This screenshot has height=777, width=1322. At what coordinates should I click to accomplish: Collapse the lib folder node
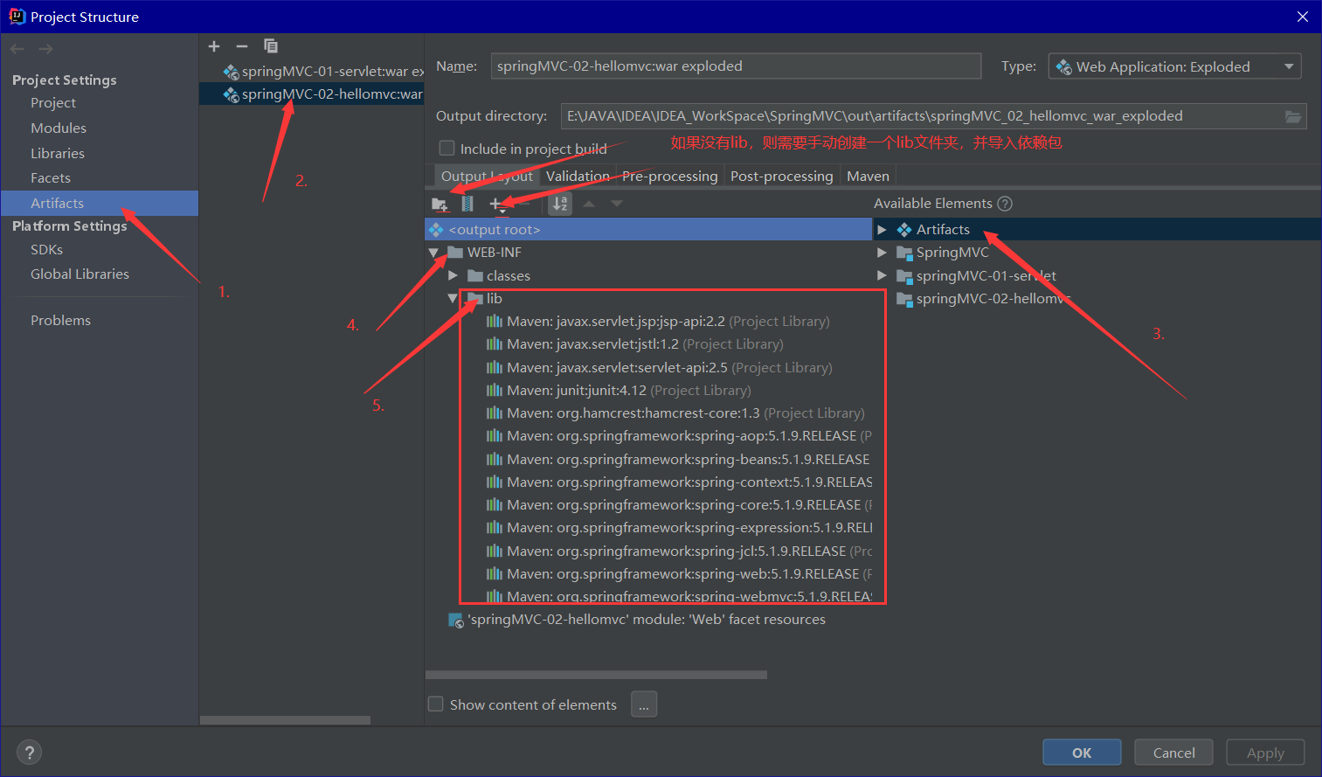453,299
